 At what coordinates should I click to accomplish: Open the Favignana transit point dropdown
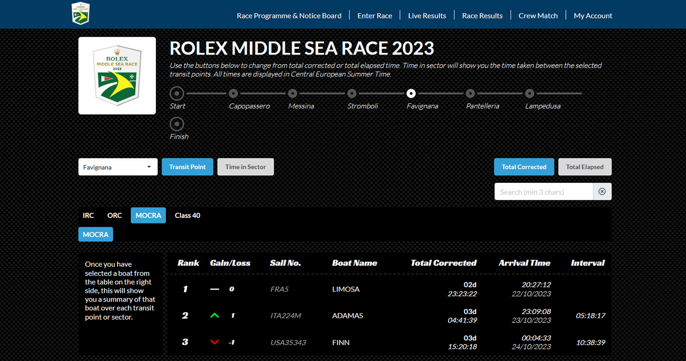pos(118,167)
